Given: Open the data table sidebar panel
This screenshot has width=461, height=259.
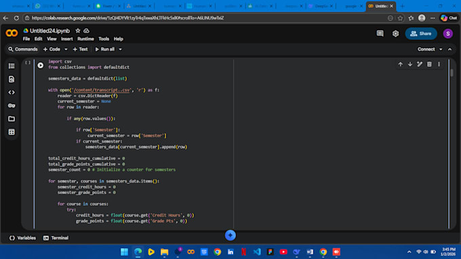Looking at the screenshot, I should coord(12,132).
